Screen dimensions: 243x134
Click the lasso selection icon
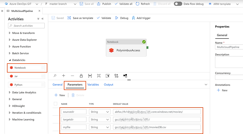coord(108,76)
